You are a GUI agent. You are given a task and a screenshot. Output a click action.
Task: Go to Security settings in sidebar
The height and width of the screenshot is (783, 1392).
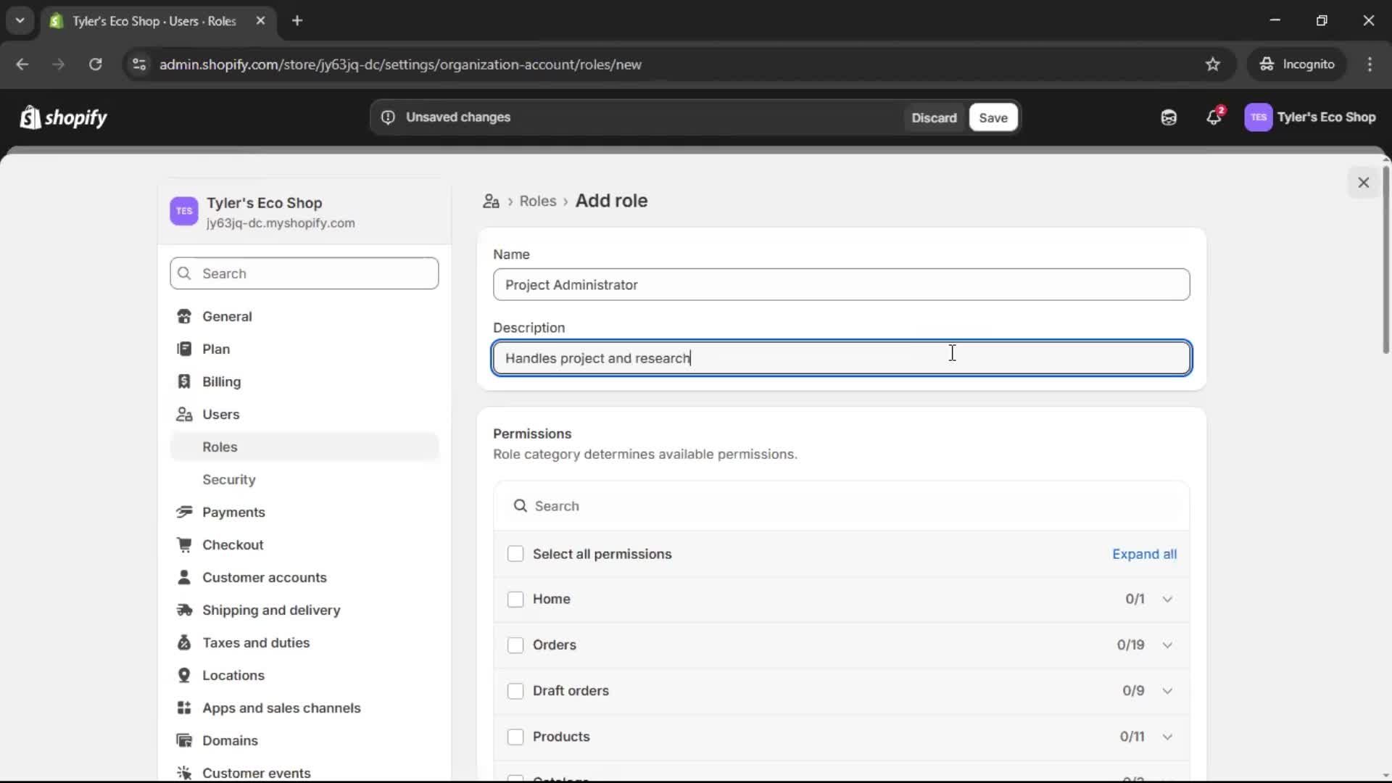pyautogui.click(x=228, y=479)
